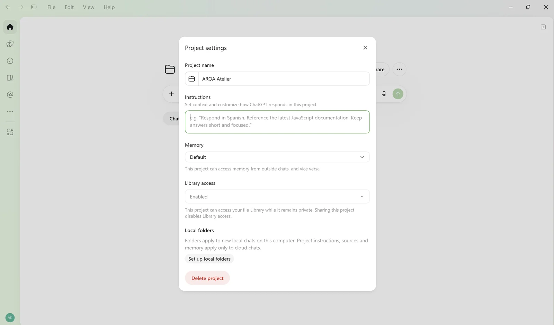Image resolution: width=554 pixels, height=325 pixels.
Task: Open the apps grid sidebar icon
Action: (10, 132)
